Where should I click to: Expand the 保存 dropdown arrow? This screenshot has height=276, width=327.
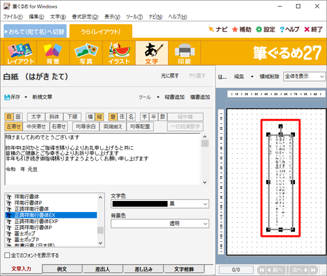coord(26,97)
